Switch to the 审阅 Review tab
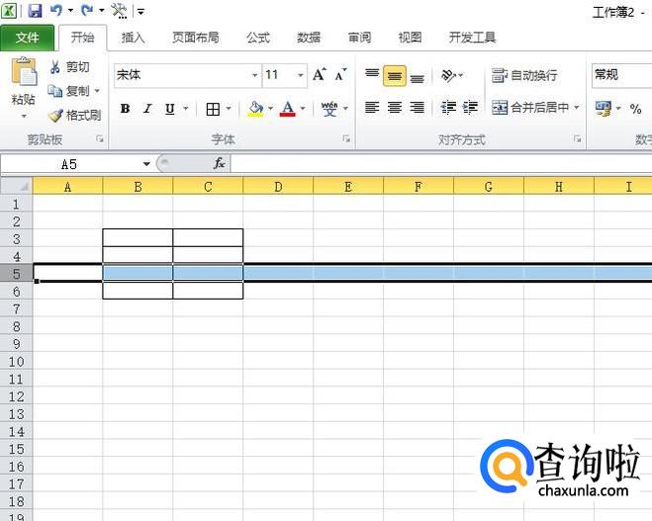Viewport: 652px width, 521px height. pyautogui.click(x=359, y=38)
